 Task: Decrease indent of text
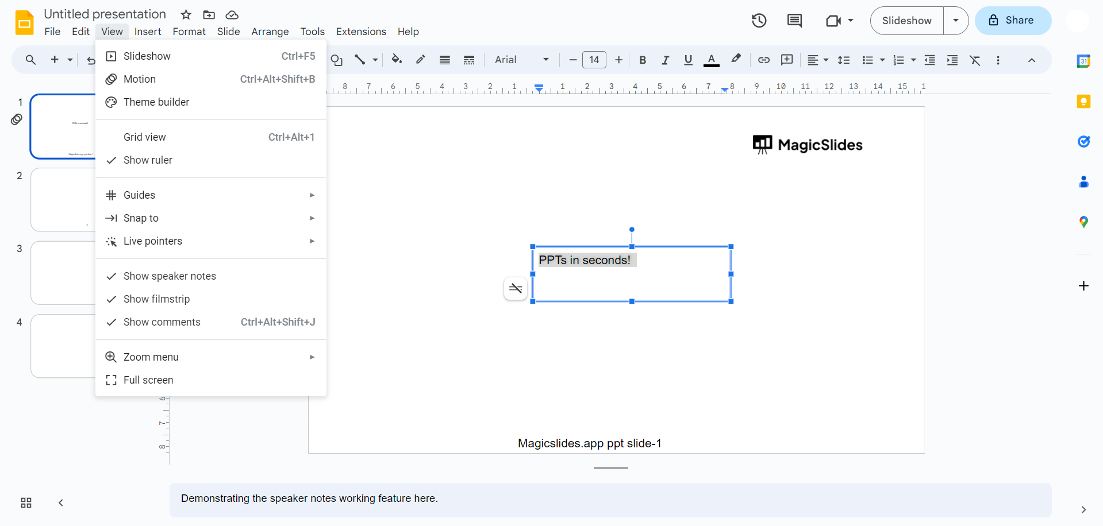pos(929,60)
